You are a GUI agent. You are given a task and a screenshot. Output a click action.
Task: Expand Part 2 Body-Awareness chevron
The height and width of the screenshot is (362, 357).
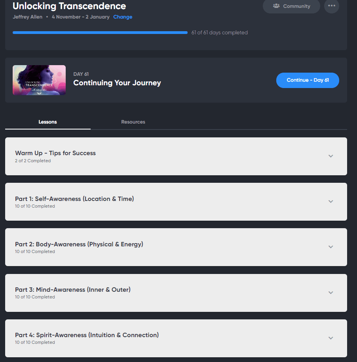pyautogui.click(x=330, y=247)
